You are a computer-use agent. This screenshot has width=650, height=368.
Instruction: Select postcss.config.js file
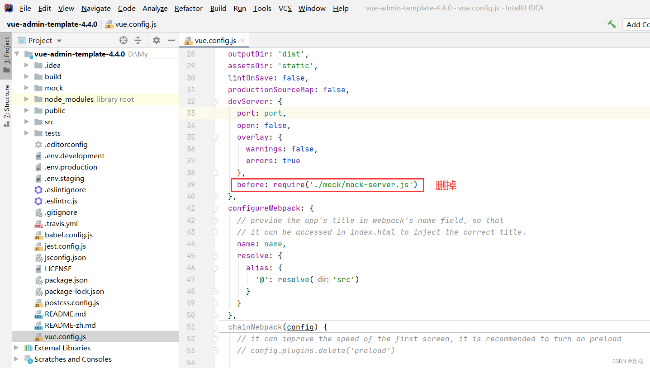71,302
